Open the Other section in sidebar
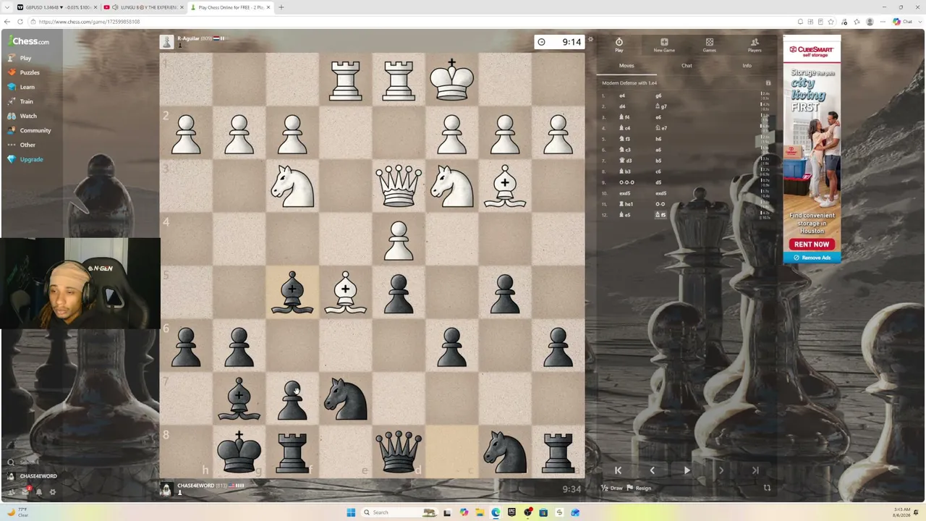Screen dimensions: 926x521 22,145
